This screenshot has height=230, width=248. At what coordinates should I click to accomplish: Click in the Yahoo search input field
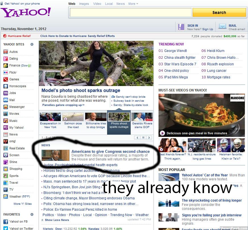tap(130, 12)
